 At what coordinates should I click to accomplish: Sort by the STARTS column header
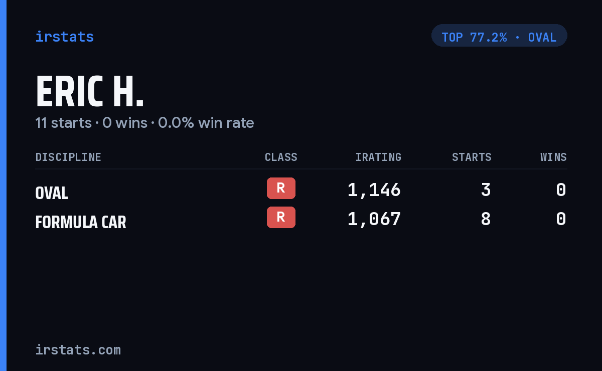pos(472,157)
